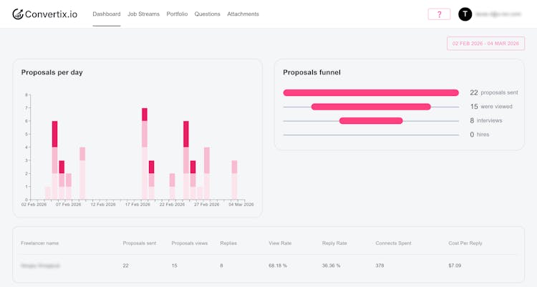Select the blurred freelancer name in table row
Image resolution: width=537 pixels, height=287 pixels.
(41, 266)
